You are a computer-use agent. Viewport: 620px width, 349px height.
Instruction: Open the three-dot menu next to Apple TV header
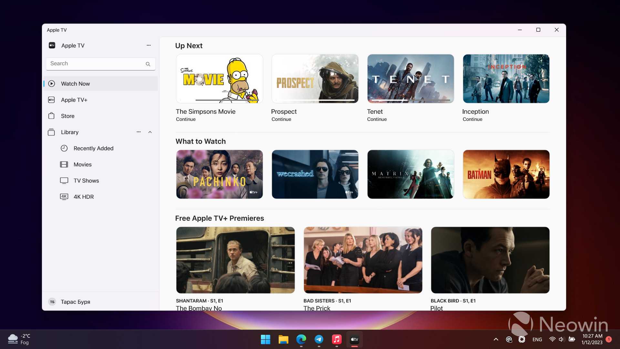pyautogui.click(x=149, y=45)
